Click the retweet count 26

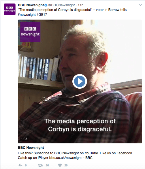(47, 165)
